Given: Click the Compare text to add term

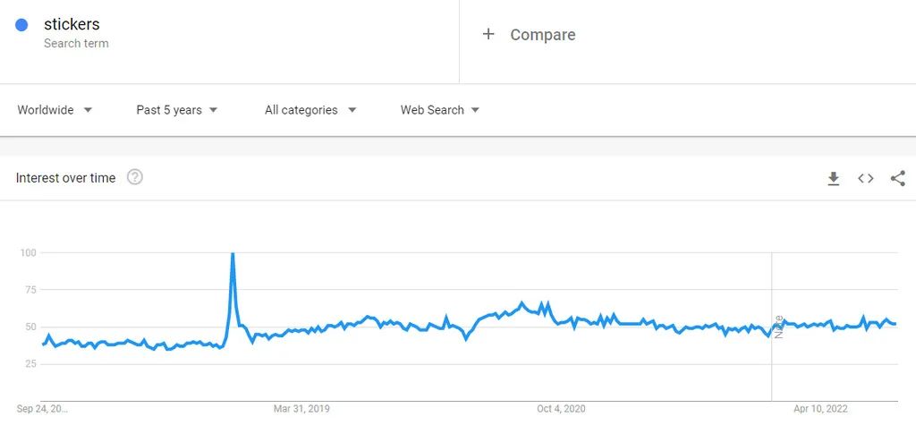Looking at the screenshot, I should pyautogui.click(x=542, y=35).
